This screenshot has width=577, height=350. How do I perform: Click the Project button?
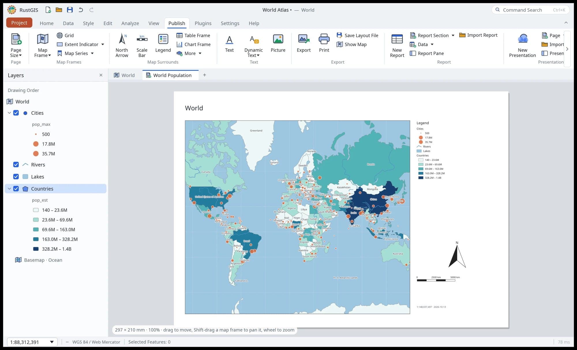tap(19, 23)
